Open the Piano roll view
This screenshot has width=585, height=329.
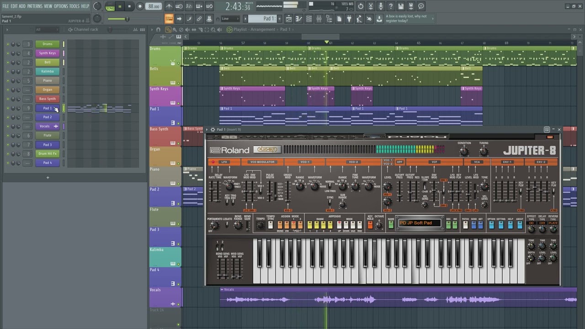click(x=299, y=19)
